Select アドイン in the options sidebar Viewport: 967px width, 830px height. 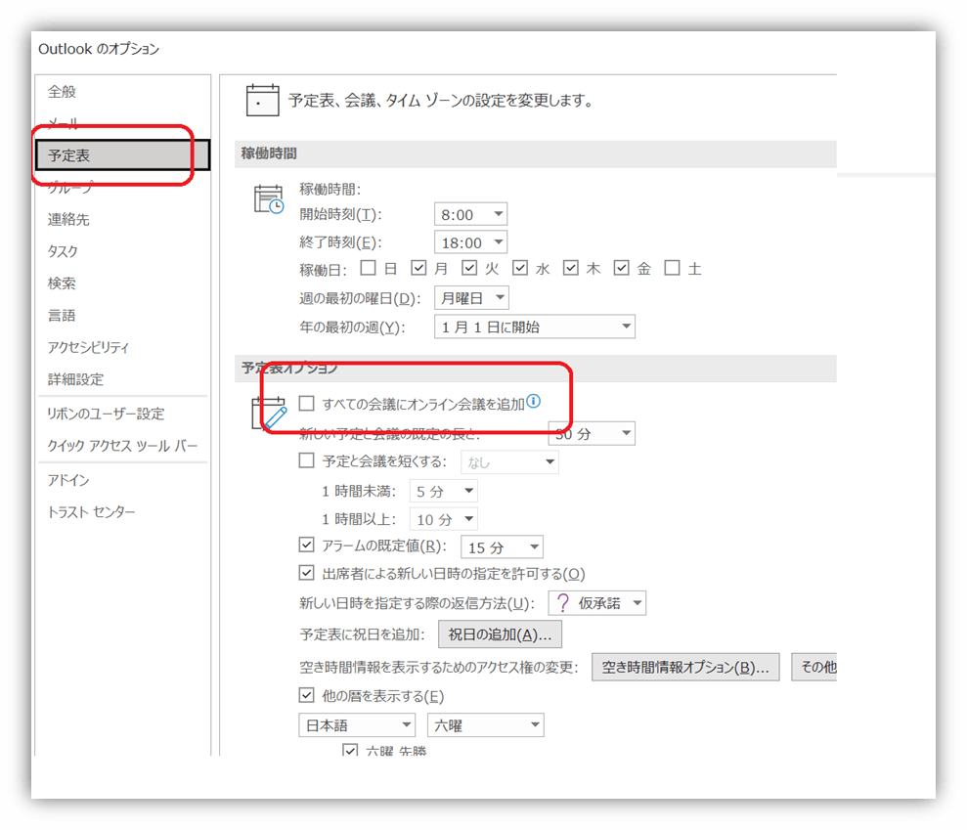(x=122, y=480)
